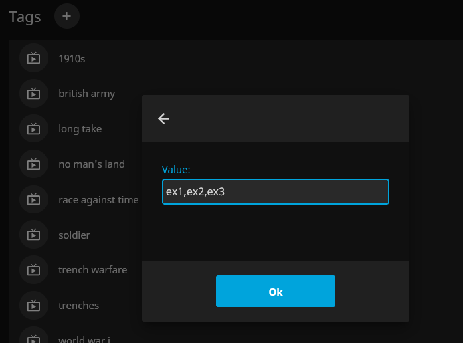Select the 1910s tag entry
This screenshot has width=463, height=343.
click(x=72, y=59)
